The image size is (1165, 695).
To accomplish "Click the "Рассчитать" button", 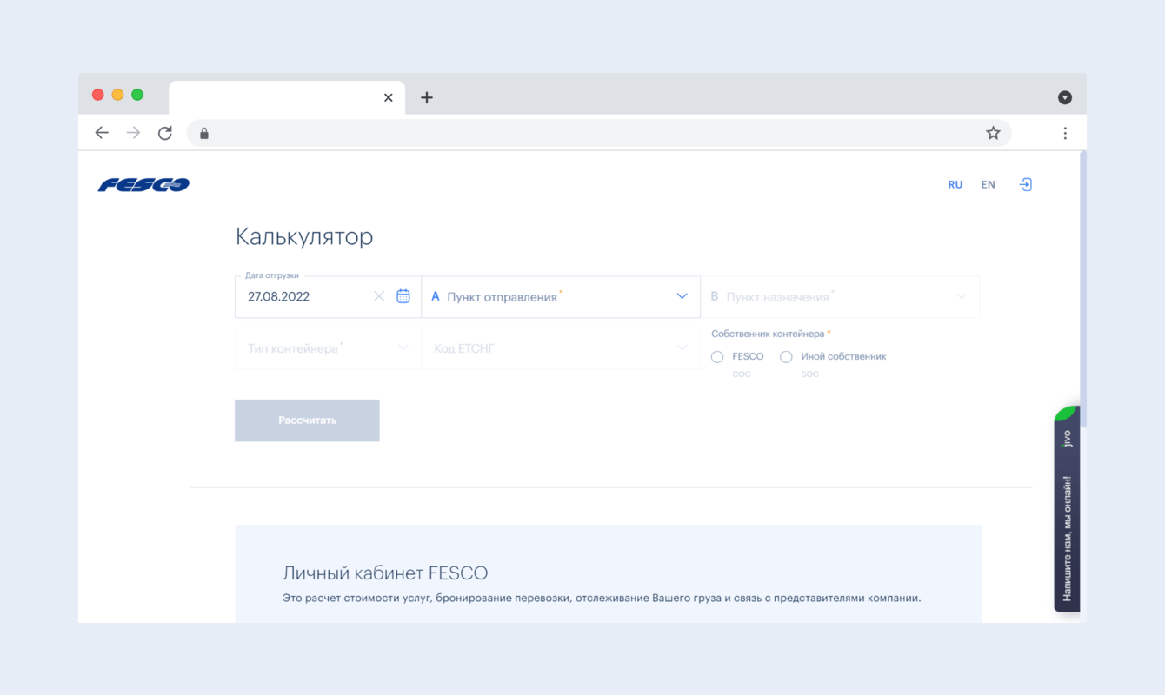I will (307, 420).
